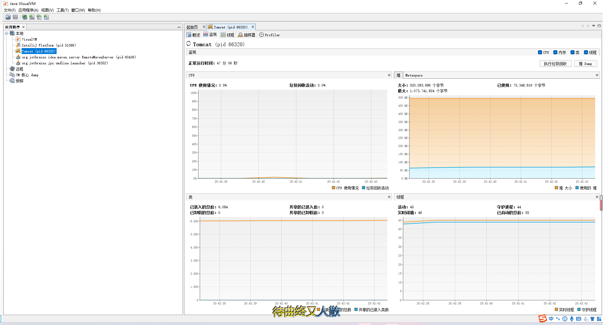This screenshot has width=603, height=325.
Task: Click 垃圾回收活动 blue legend swatch
Action: [x=364, y=188]
